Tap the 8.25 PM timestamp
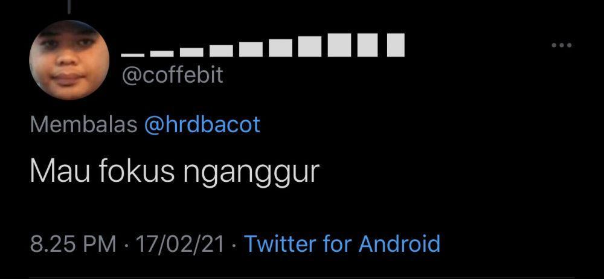 pyautogui.click(x=73, y=243)
